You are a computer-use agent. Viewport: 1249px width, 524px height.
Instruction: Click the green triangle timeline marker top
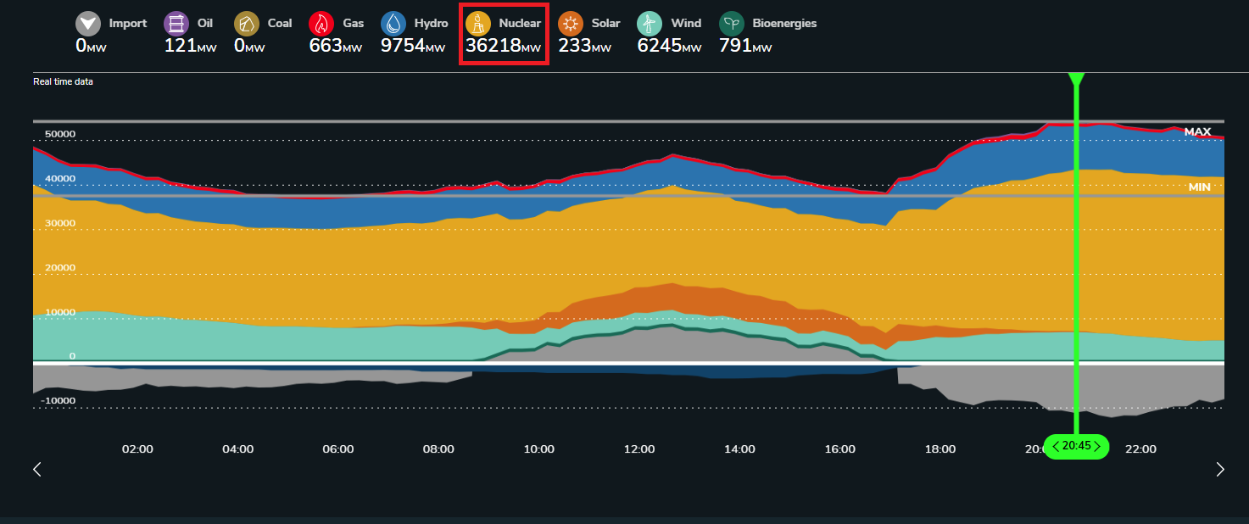pos(1076,80)
